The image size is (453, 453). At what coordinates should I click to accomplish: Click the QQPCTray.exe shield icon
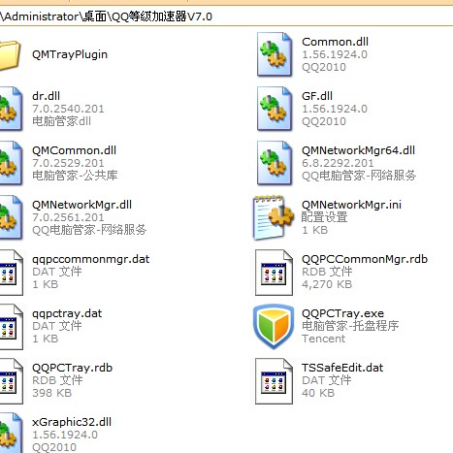[x=274, y=327]
